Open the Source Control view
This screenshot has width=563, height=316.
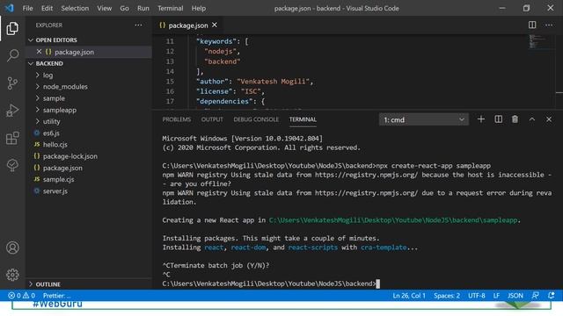[x=12, y=83]
